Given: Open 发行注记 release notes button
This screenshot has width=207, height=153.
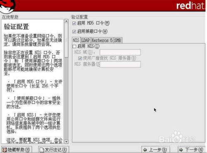Looking at the screenshot, I should [53, 150].
